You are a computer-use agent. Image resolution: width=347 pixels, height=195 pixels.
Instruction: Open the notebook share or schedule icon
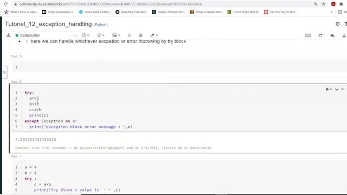[320, 35]
